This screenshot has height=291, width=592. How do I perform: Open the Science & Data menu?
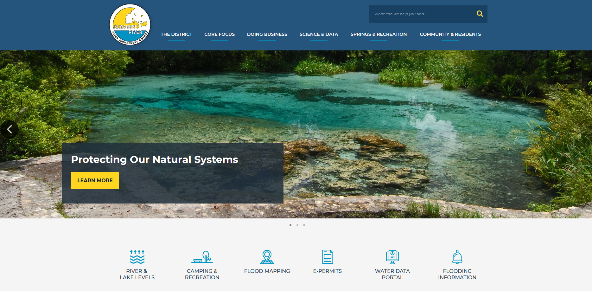tap(319, 34)
